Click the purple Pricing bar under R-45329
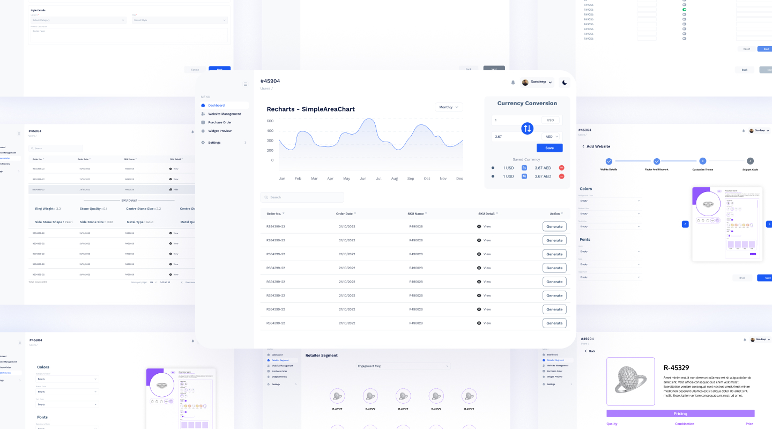 [x=680, y=413]
